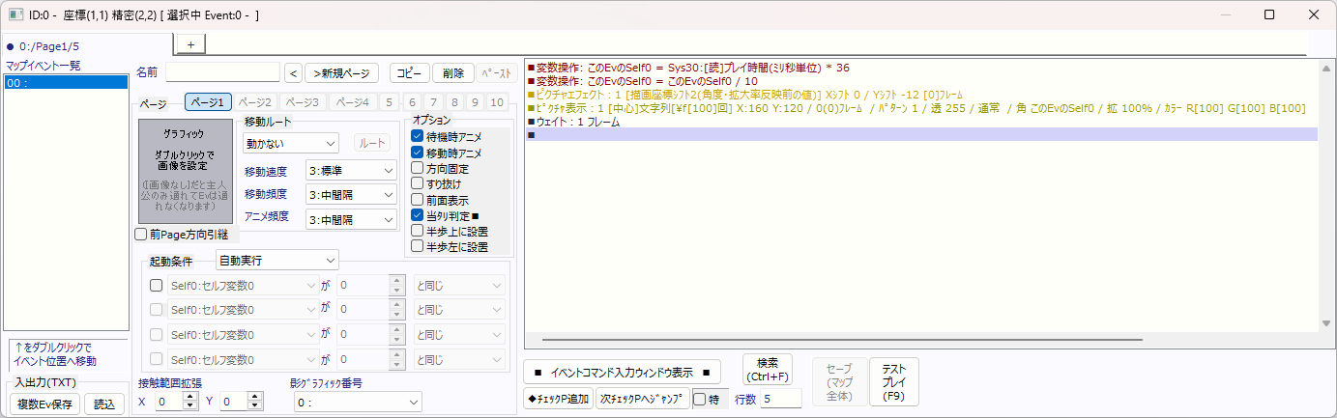
Task: Switch to page 5 tab
Action: pos(388,102)
